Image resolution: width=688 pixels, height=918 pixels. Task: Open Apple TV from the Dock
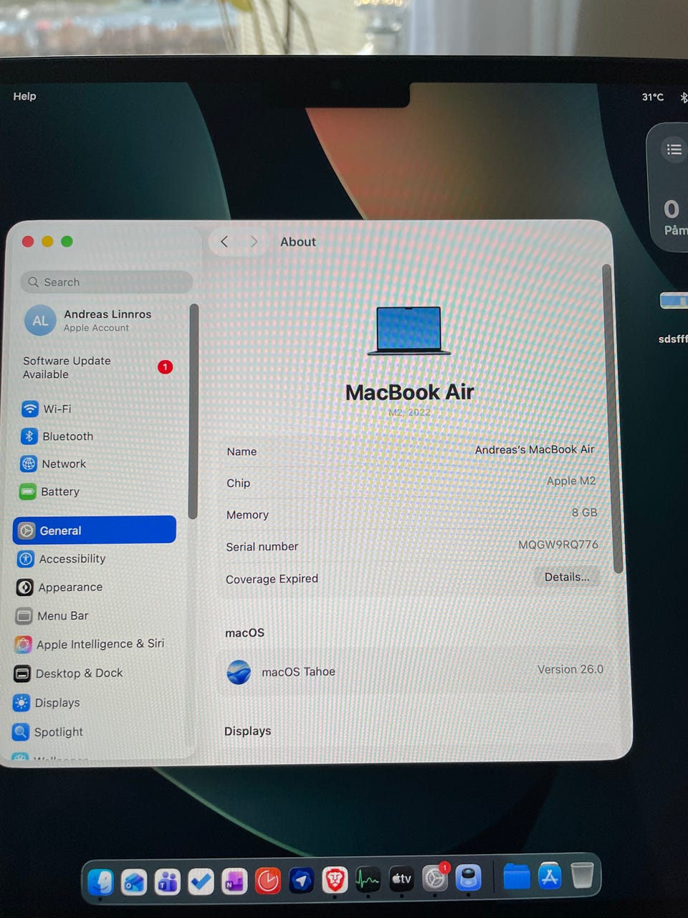[x=401, y=879]
